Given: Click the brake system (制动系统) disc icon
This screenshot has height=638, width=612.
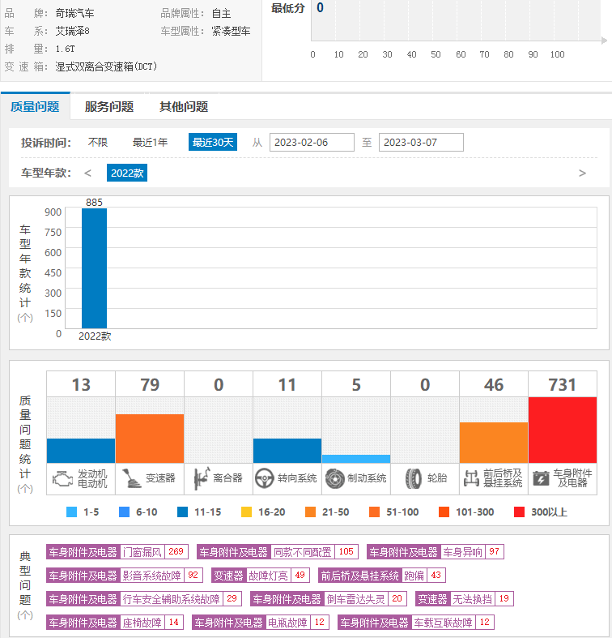Looking at the screenshot, I should coord(334,478).
